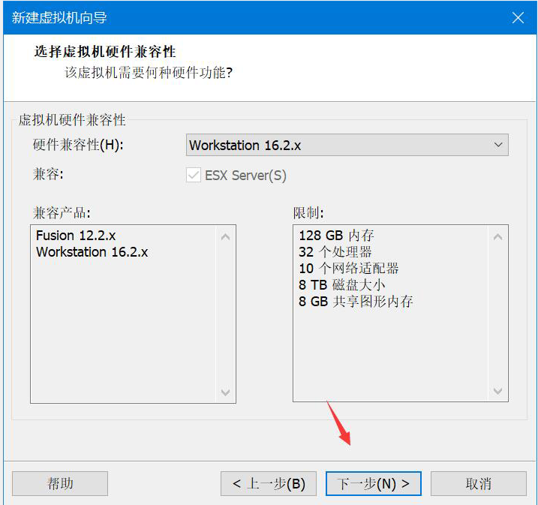Click the limits list scroll up arrow
Viewport: 538px width, 505px height.
[497, 237]
